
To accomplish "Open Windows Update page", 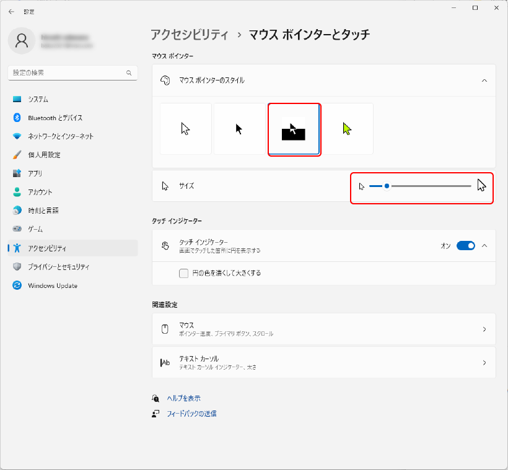I will click(53, 285).
